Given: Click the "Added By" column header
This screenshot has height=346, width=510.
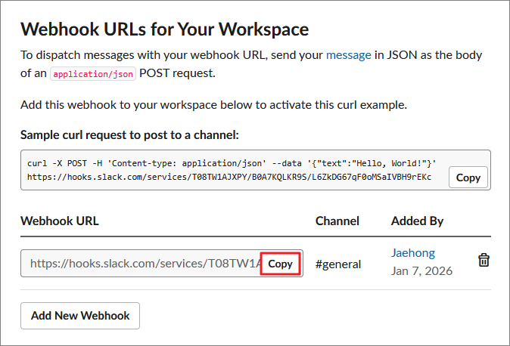Looking at the screenshot, I should 417,221.
